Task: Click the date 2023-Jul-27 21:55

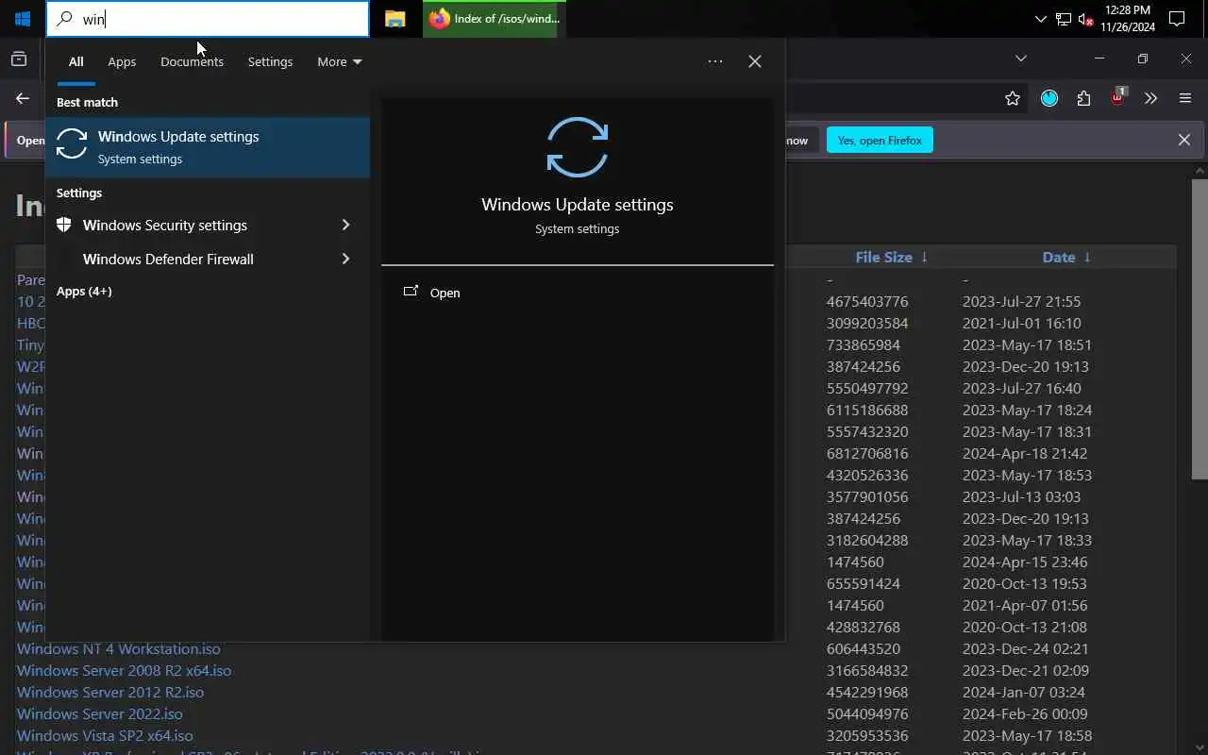Action: [1021, 301]
